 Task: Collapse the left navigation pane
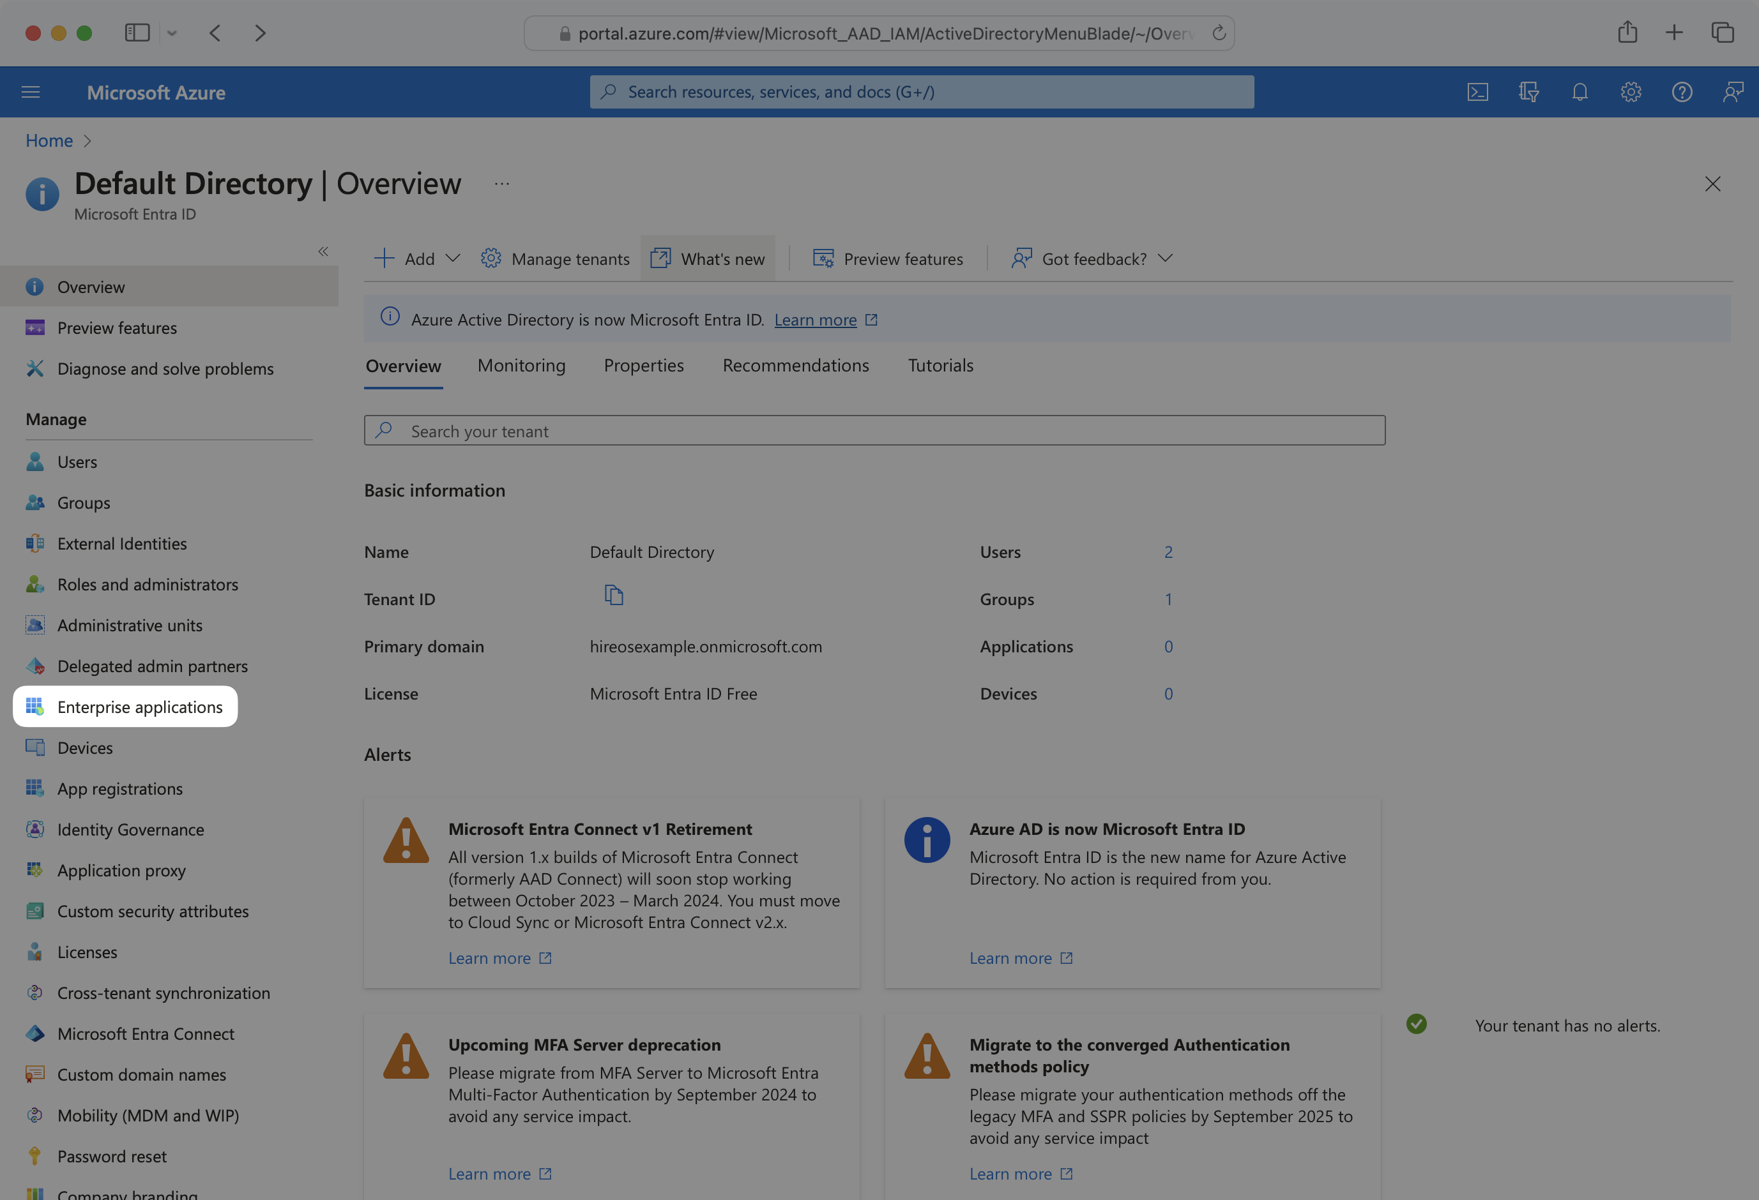(x=323, y=250)
